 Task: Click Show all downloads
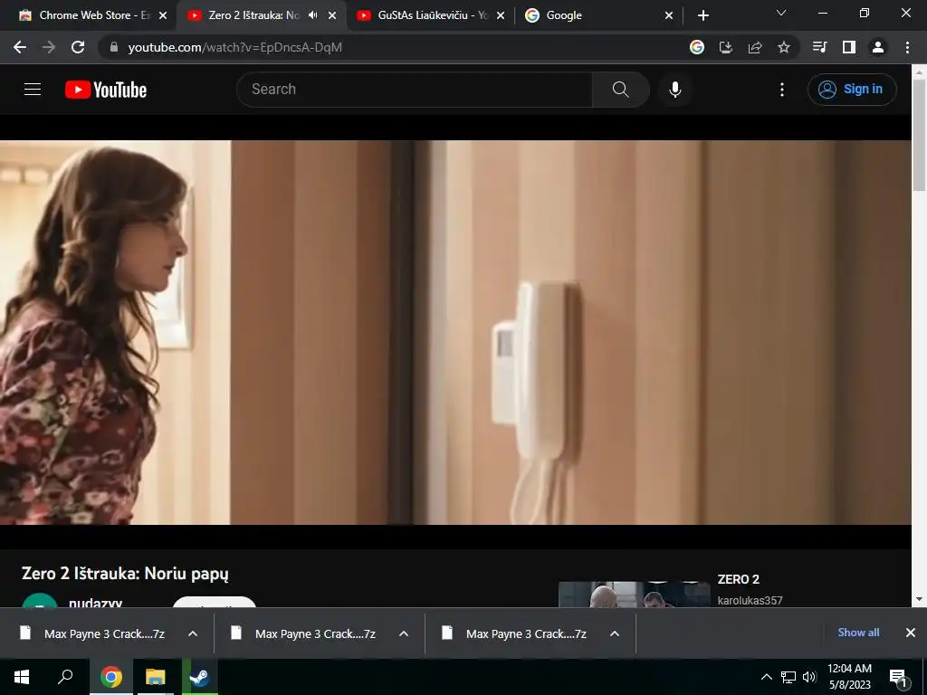click(x=858, y=633)
